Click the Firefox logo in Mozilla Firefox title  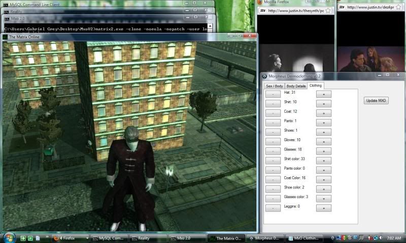point(260,2)
